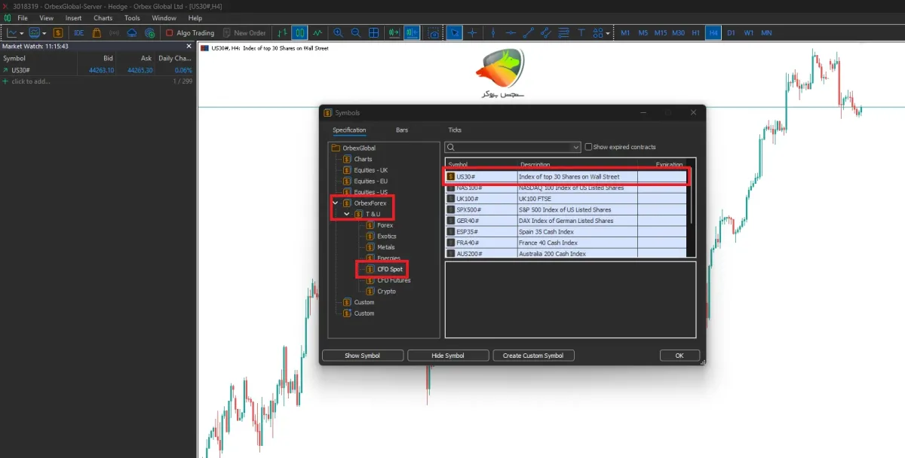This screenshot has width=905, height=458.
Task: Tile chart windows with grid icon
Action: click(x=373, y=33)
